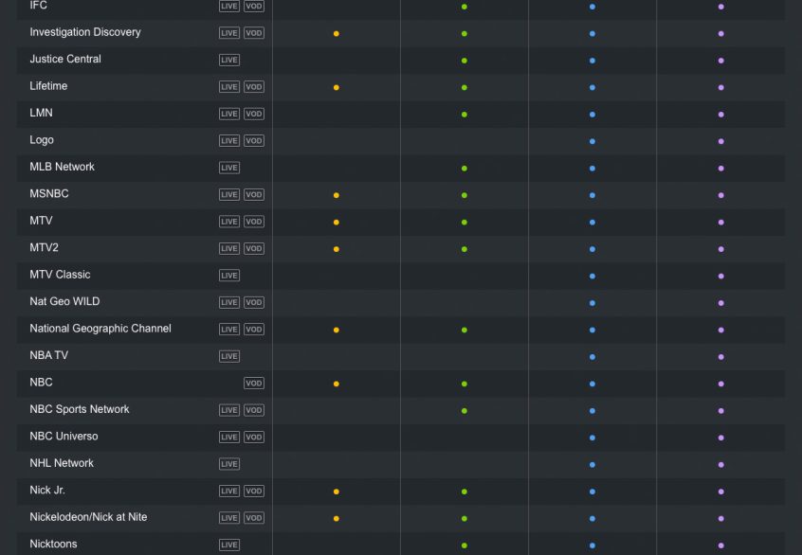The width and height of the screenshot is (802, 555).
Task: Click the 'MTV Classic' channel name
Action: [60, 275]
